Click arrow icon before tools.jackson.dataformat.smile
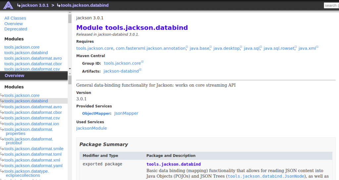The width and height of the screenshot is (339, 180). click(x=2, y=148)
